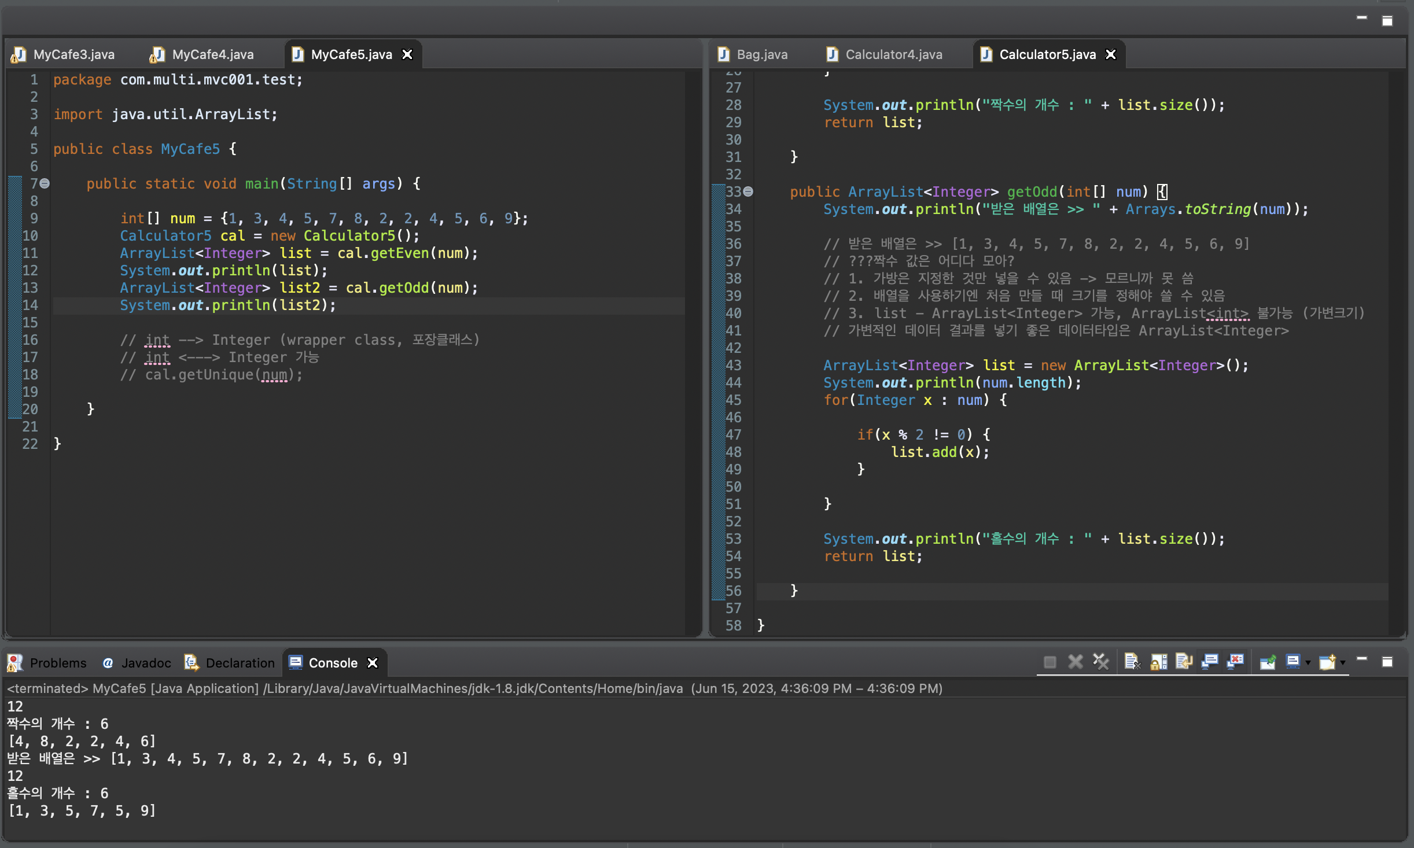
Task: Open the Declaration view tab
Action: 240,663
